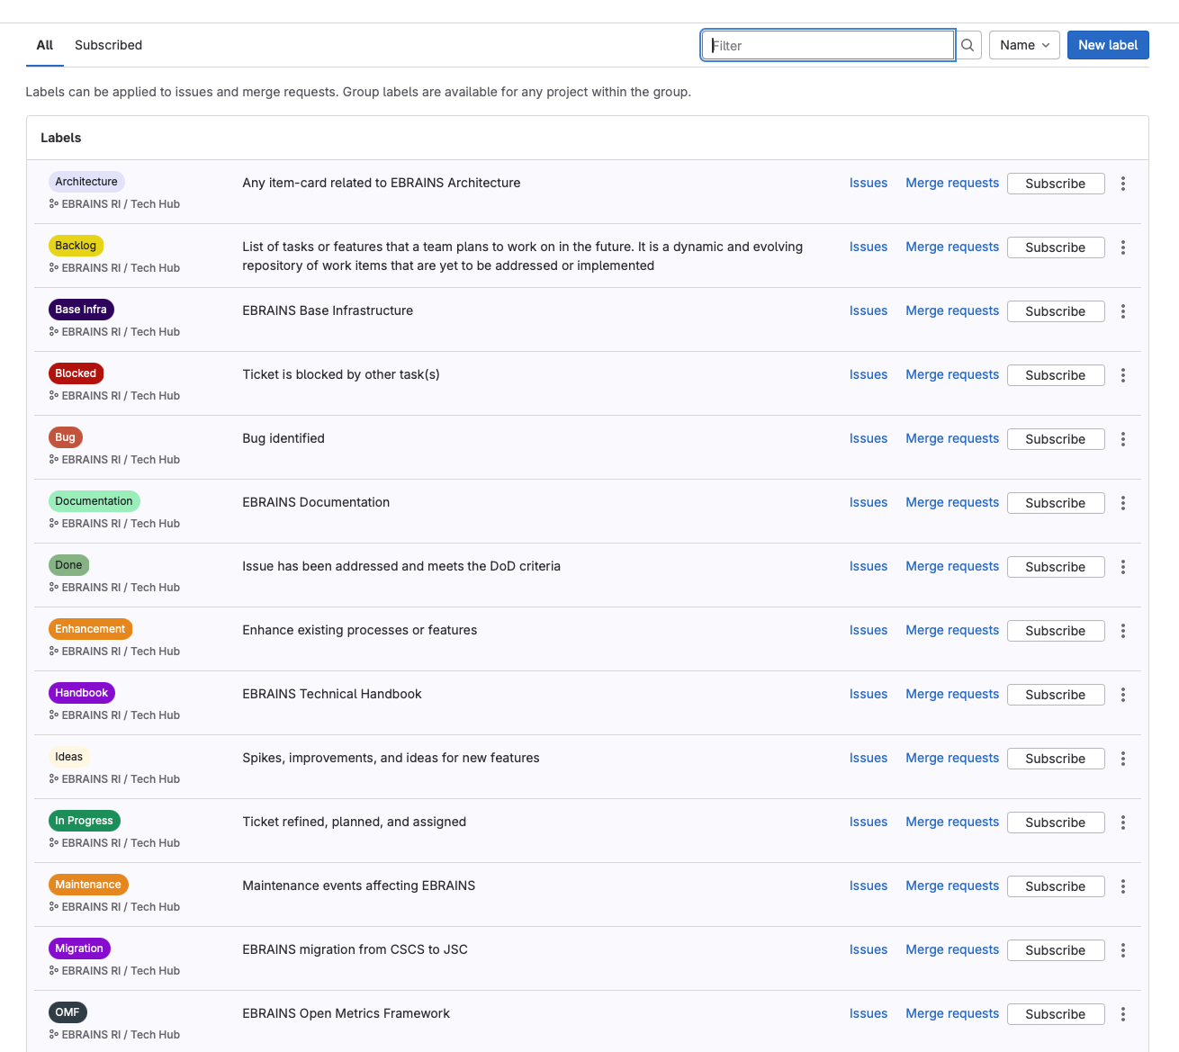The height and width of the screenshot is (1052, 1179).
Task: Switch to the Subscribed tab
Action: point(108,45)
